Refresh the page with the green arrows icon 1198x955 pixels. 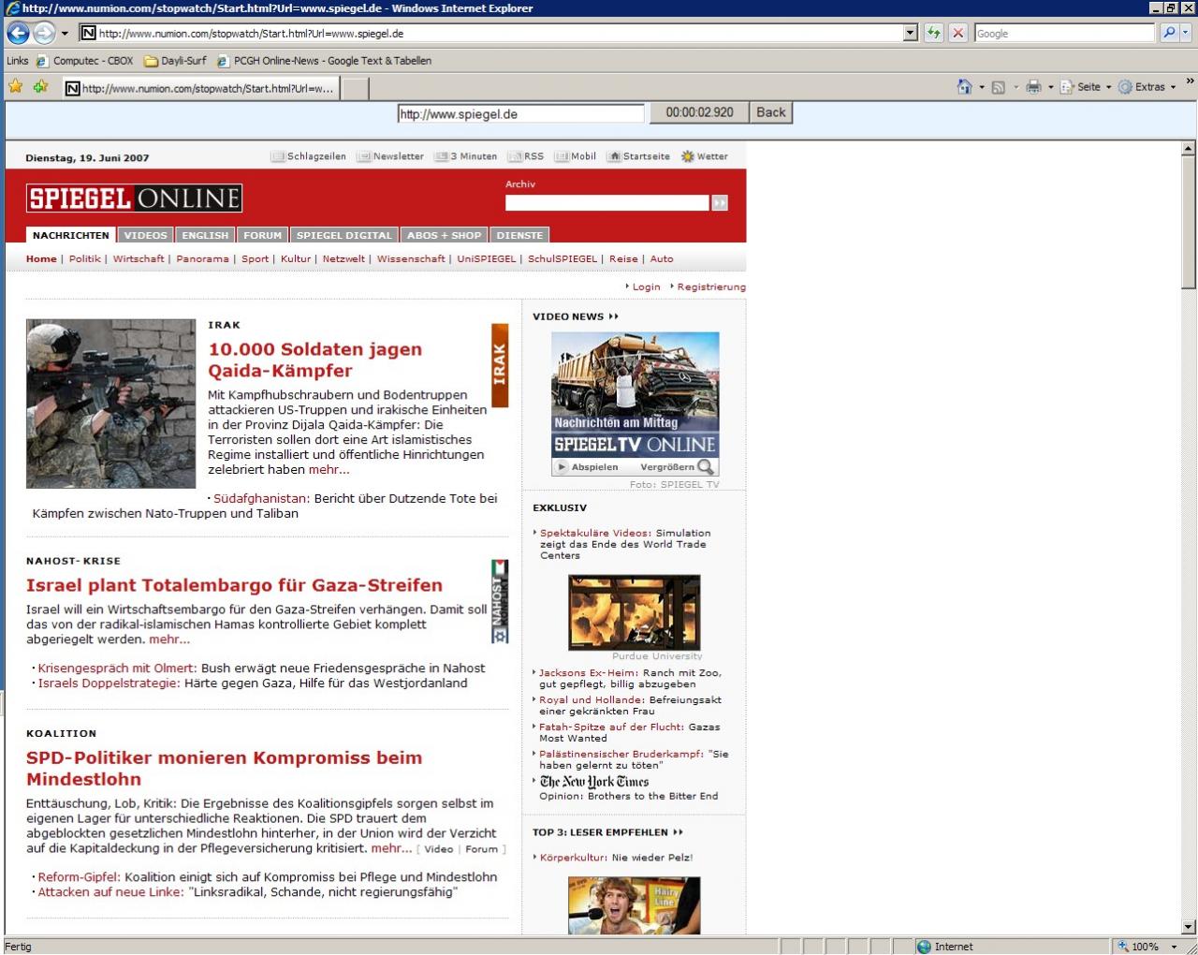click(x=933, y=34)
